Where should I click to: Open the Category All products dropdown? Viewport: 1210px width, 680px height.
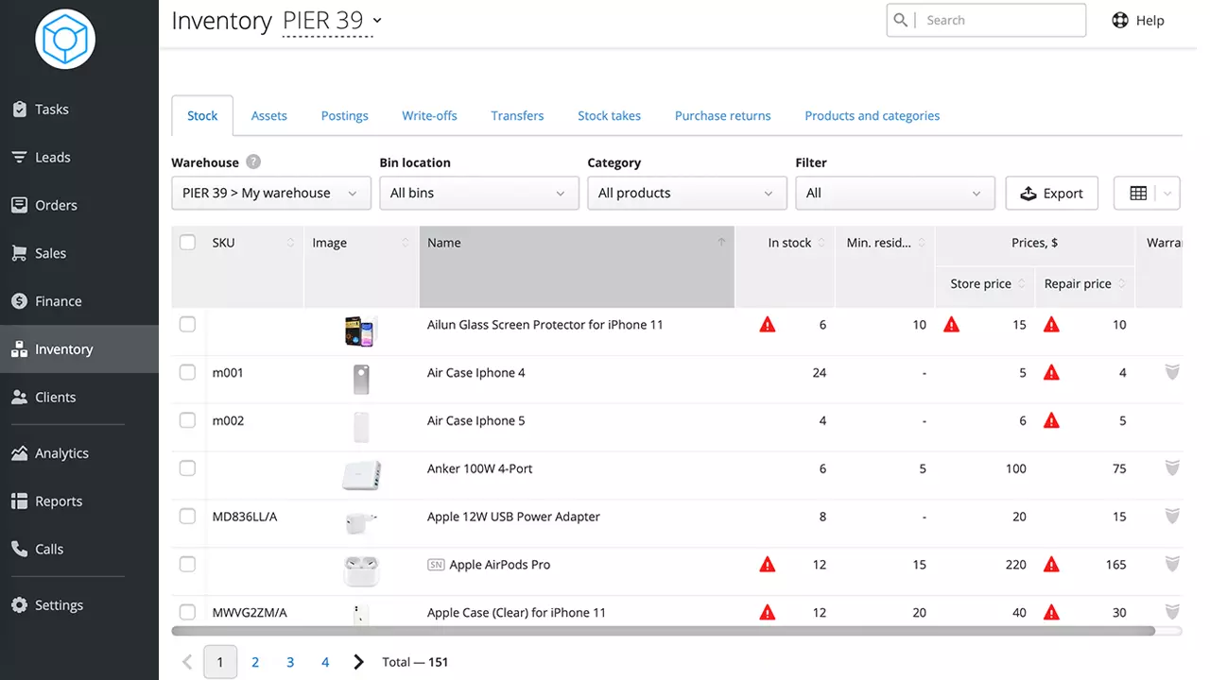686,194
